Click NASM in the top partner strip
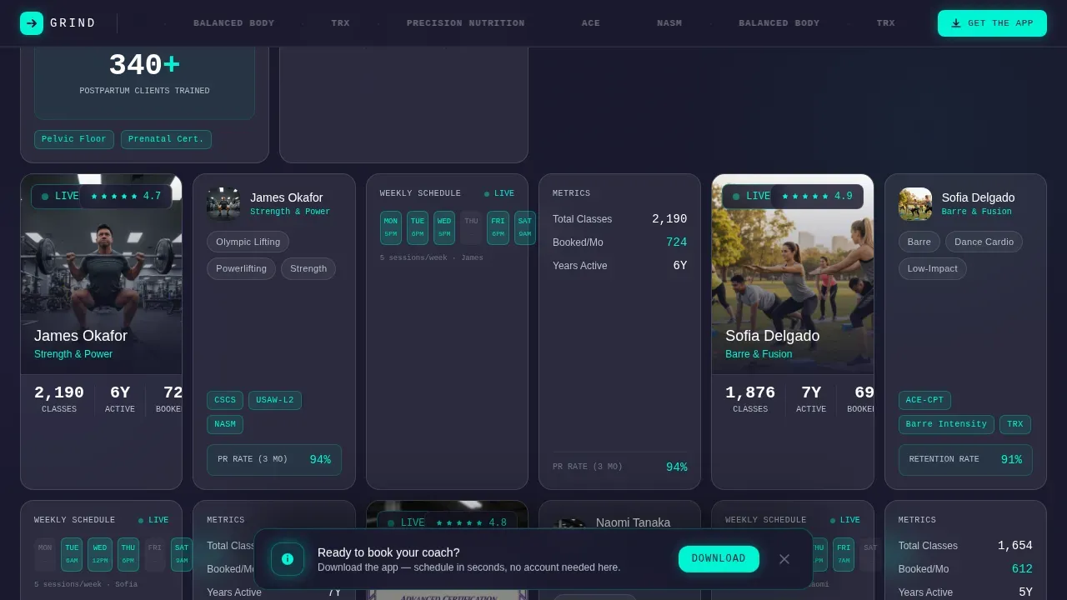This screenshot has height=600, width=1067. 669,23
